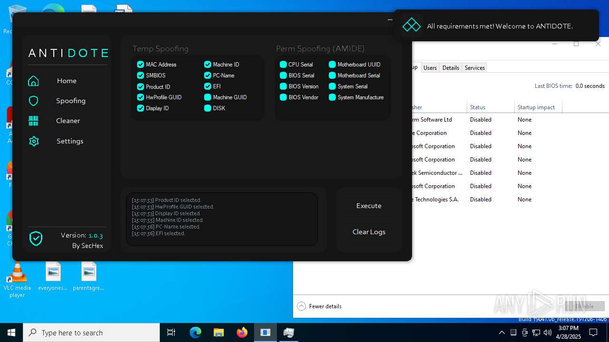This screenshot has height=342, width=609.
Task: Click the Clear Logs button
Action: coord(369,232)
